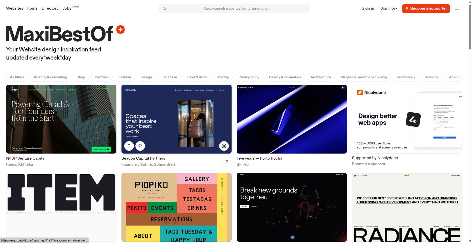Open the Break new grounds together thumbnail

point(292,207)
